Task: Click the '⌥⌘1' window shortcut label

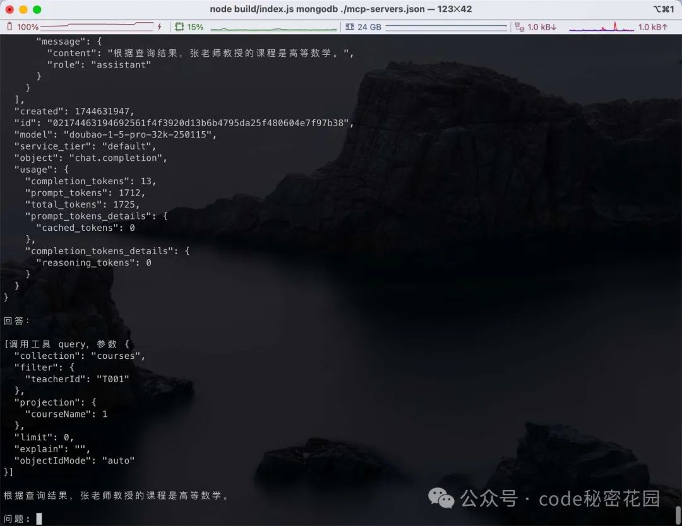Action: (664, 9)
